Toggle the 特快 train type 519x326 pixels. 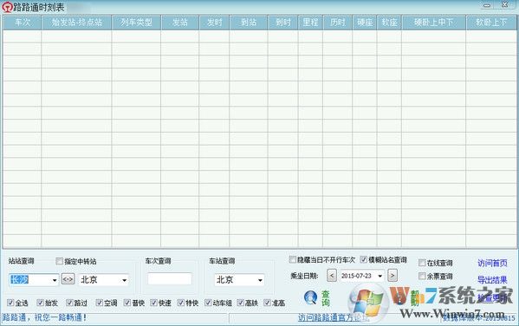click(x=181, y=303)
